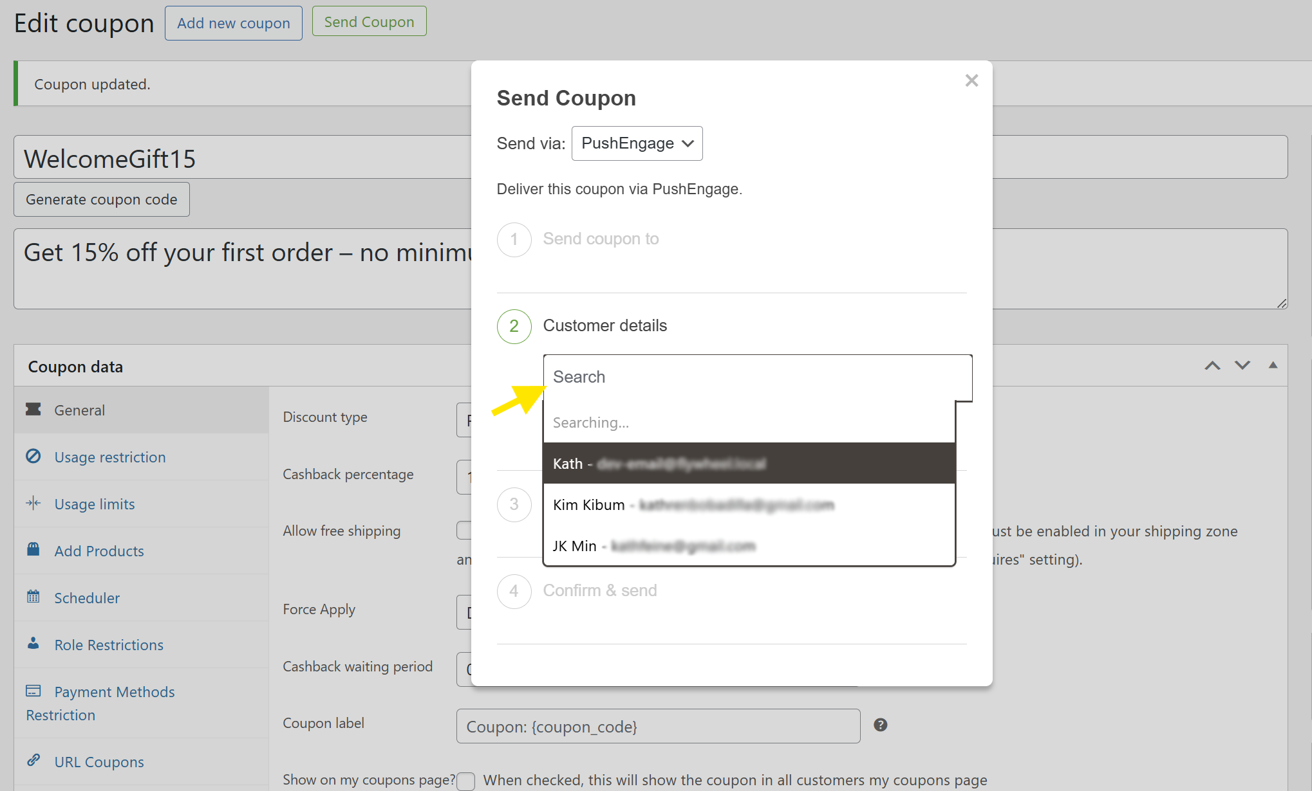This screenshot has height=791, width=1312.
Task: Switch to the General tab
Action: tap(141, 410)
